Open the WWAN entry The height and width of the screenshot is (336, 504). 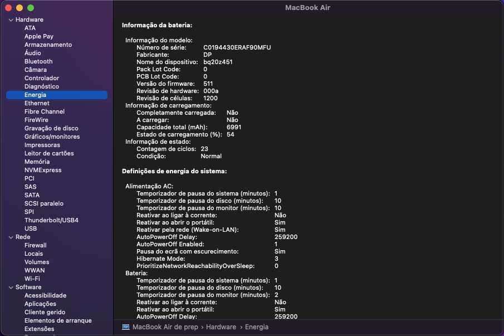[x=35, y=270]
